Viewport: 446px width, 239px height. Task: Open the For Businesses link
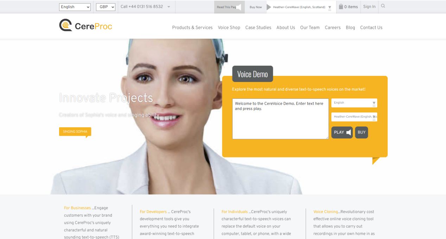(77, 208)
